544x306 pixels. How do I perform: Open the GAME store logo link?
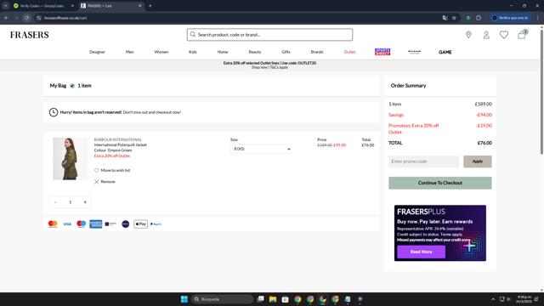[445, 52]
